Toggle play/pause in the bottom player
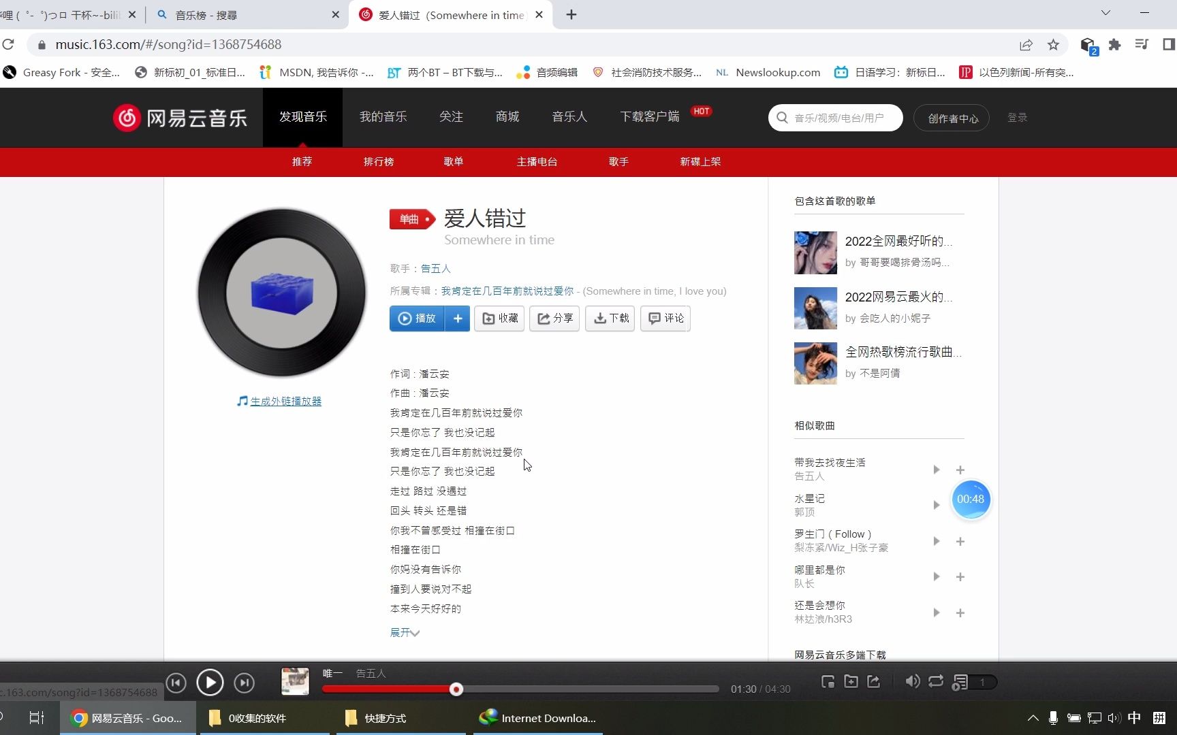Screen dimensions: 1177x735 (210, 683)
